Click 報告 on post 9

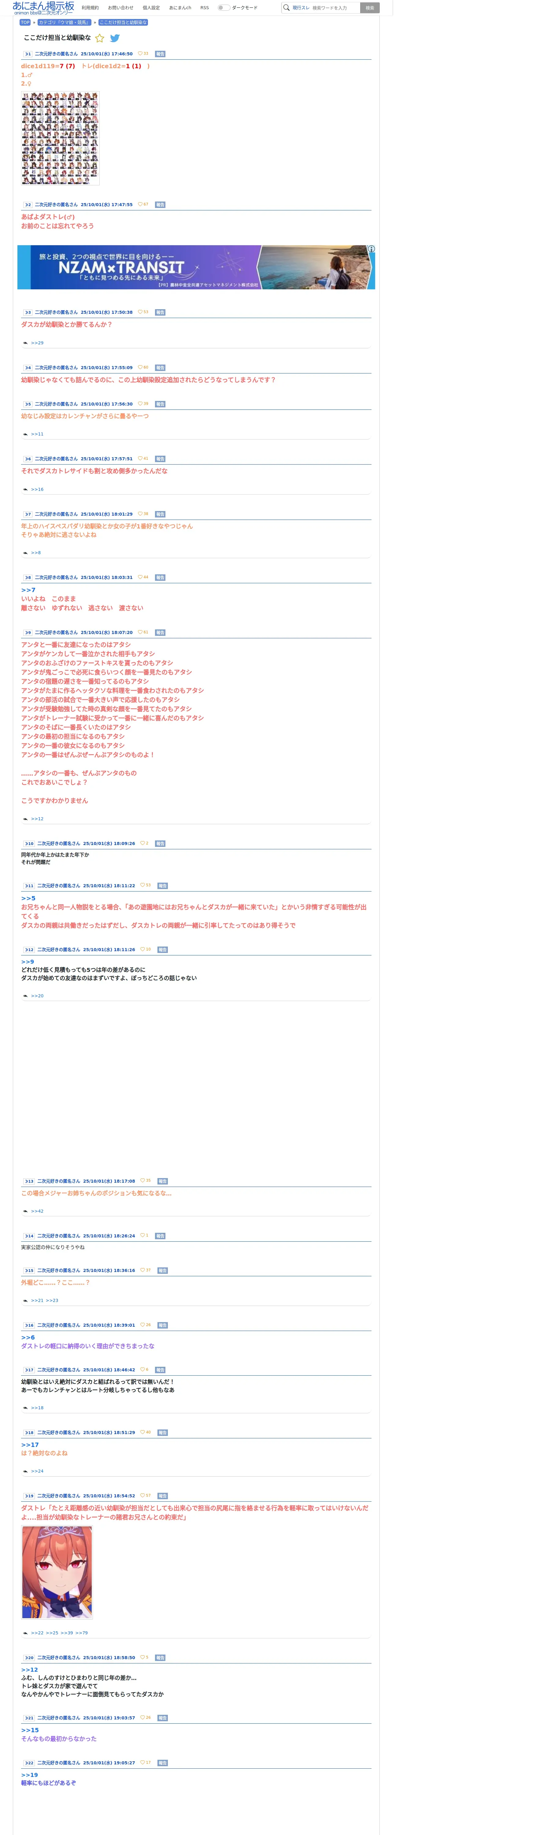pos(160,632)
